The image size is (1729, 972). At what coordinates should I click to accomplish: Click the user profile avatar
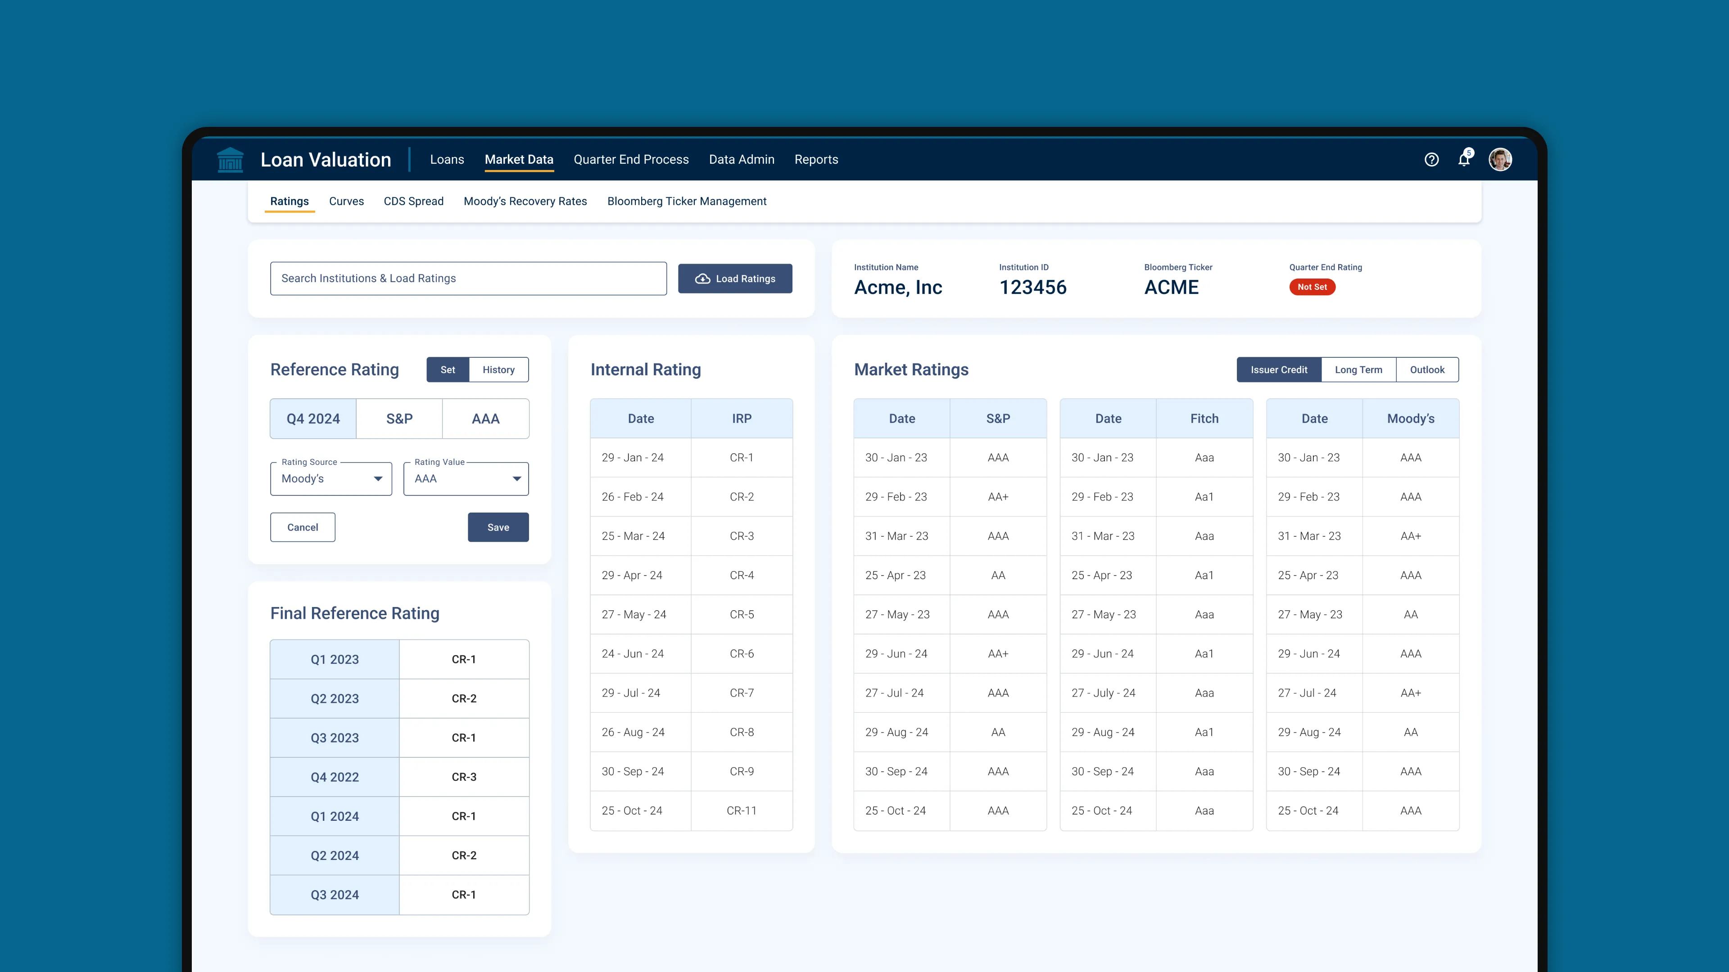click(1500, 160)
